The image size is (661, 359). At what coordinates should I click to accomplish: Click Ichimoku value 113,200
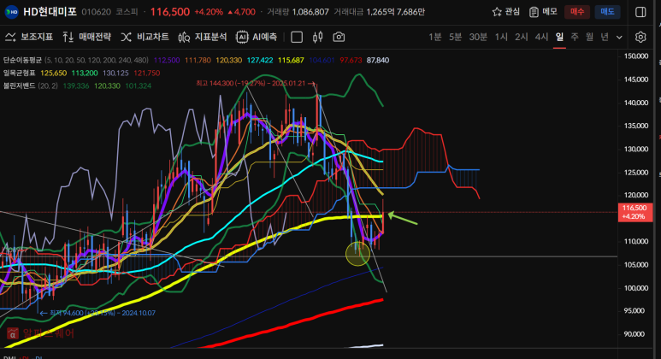[x=85, y=73]
